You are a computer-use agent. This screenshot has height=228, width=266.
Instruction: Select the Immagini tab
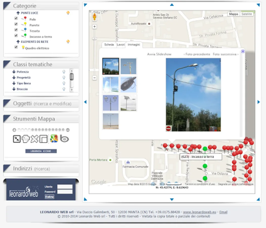click(x=134, y=45)
